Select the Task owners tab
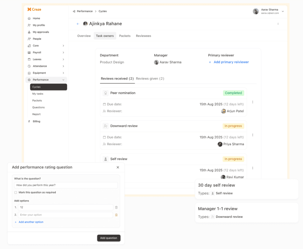 point(105,36)
